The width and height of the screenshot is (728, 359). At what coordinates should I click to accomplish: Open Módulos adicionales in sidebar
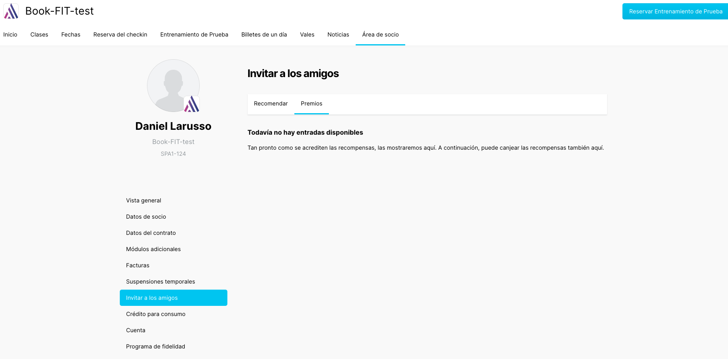tap(173, 249)
